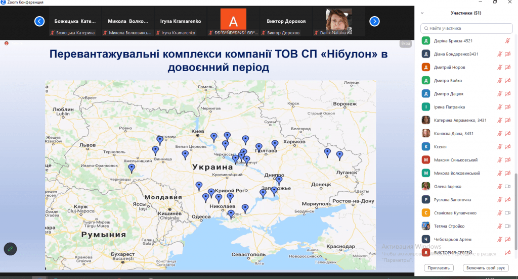This screenshot has height=279, width=518.
Task: Click the green pencil annotation icon
Action: point(10,249)
